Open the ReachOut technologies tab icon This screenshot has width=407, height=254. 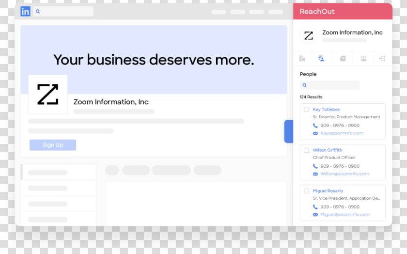coord(363,59)
